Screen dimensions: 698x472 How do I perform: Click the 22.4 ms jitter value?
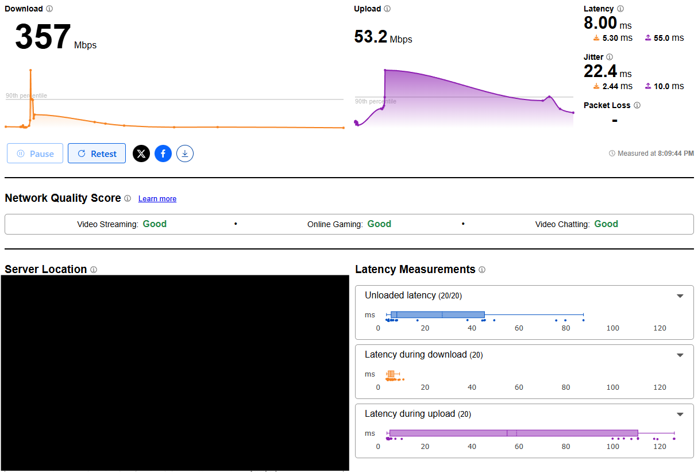[608, 71]
